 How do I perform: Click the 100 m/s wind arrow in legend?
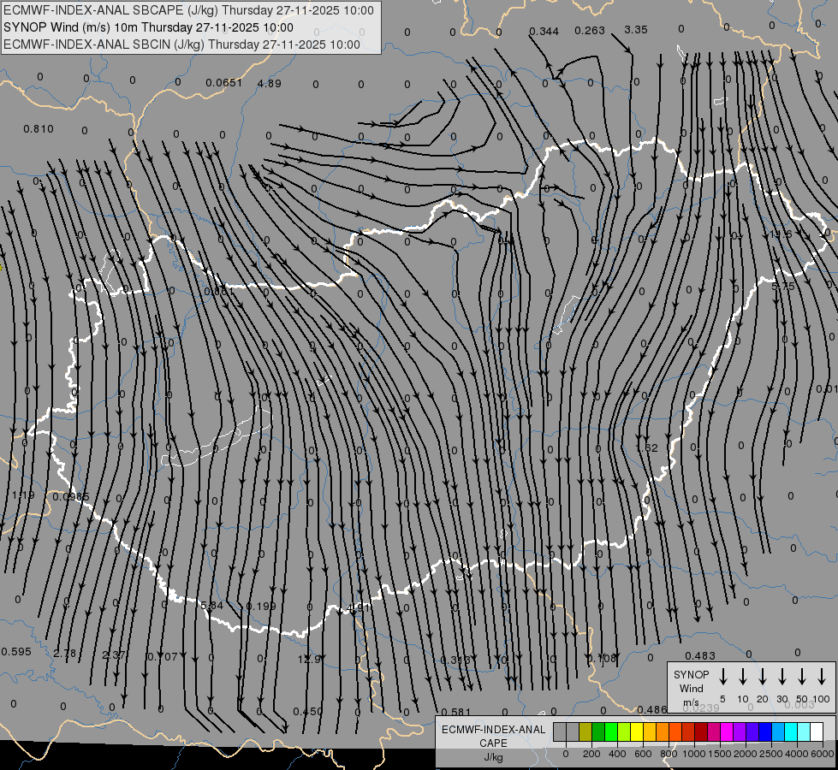pyautogui.click(x=822, y=677)
